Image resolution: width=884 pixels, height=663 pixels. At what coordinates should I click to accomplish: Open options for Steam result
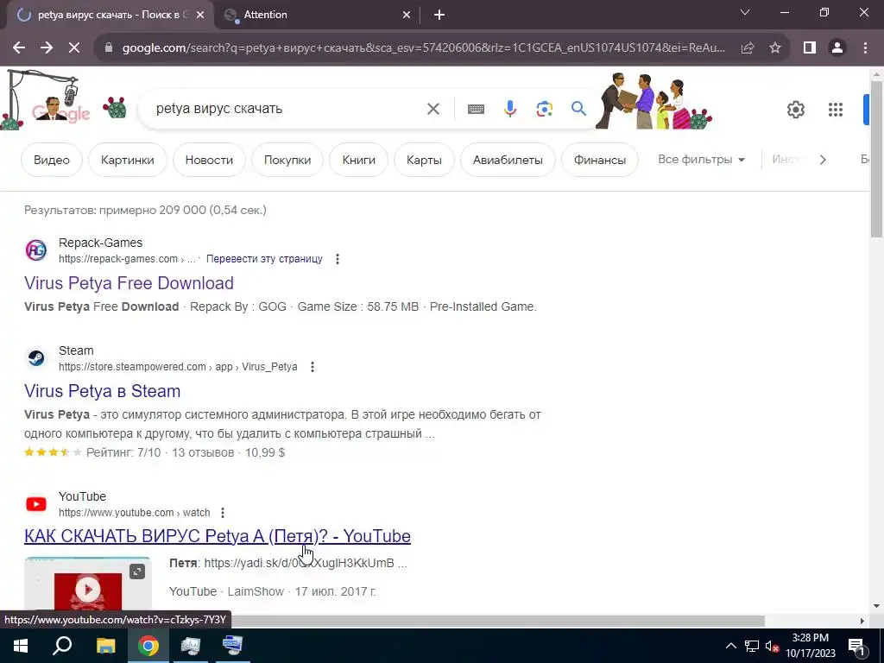(x=313, y=367)
